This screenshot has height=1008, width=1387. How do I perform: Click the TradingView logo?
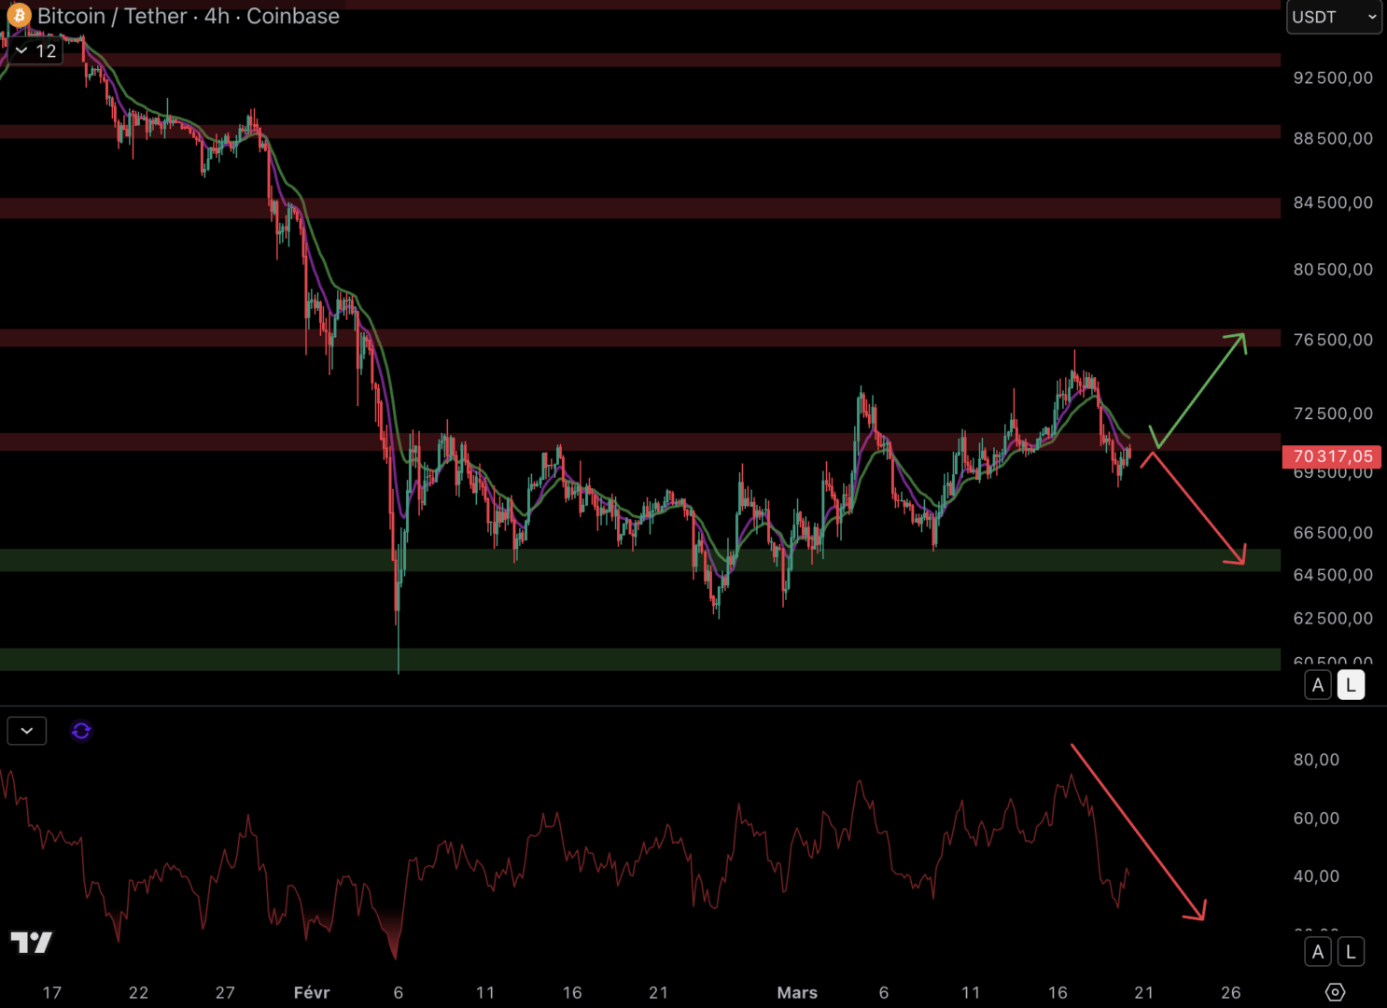[x=31, y=943]
